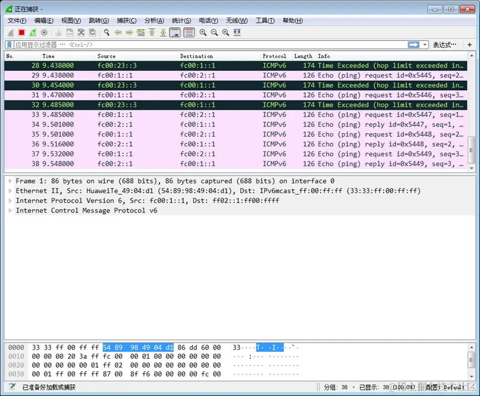Click the highlighted hex bytes 54 89 98 49 04 d1

point(138,348)
